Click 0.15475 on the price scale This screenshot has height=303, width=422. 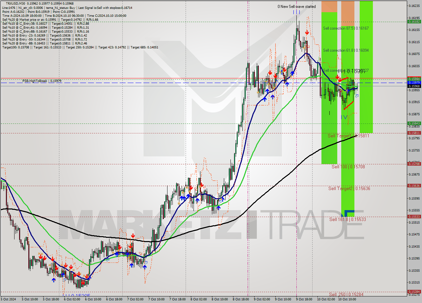click(x=414, y=234)
